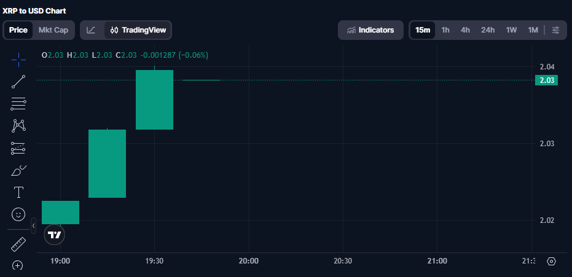The image size is (572, 277).
Task: Select the trend line drawing tool
Action: click(18, 82)
